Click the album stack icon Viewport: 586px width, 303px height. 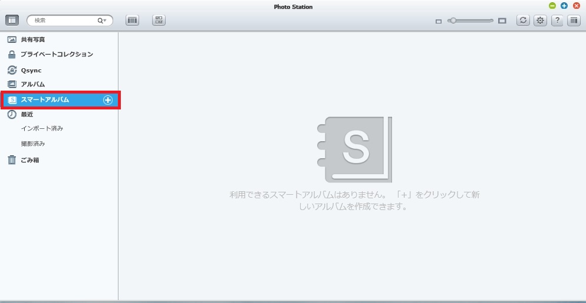click(x=12, y=84)
